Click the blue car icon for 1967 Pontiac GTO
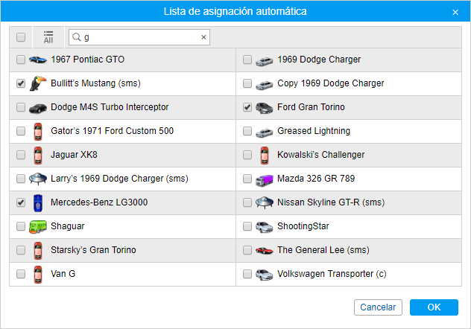The width and height of the screenshot is (471, 329). point(38,60)
